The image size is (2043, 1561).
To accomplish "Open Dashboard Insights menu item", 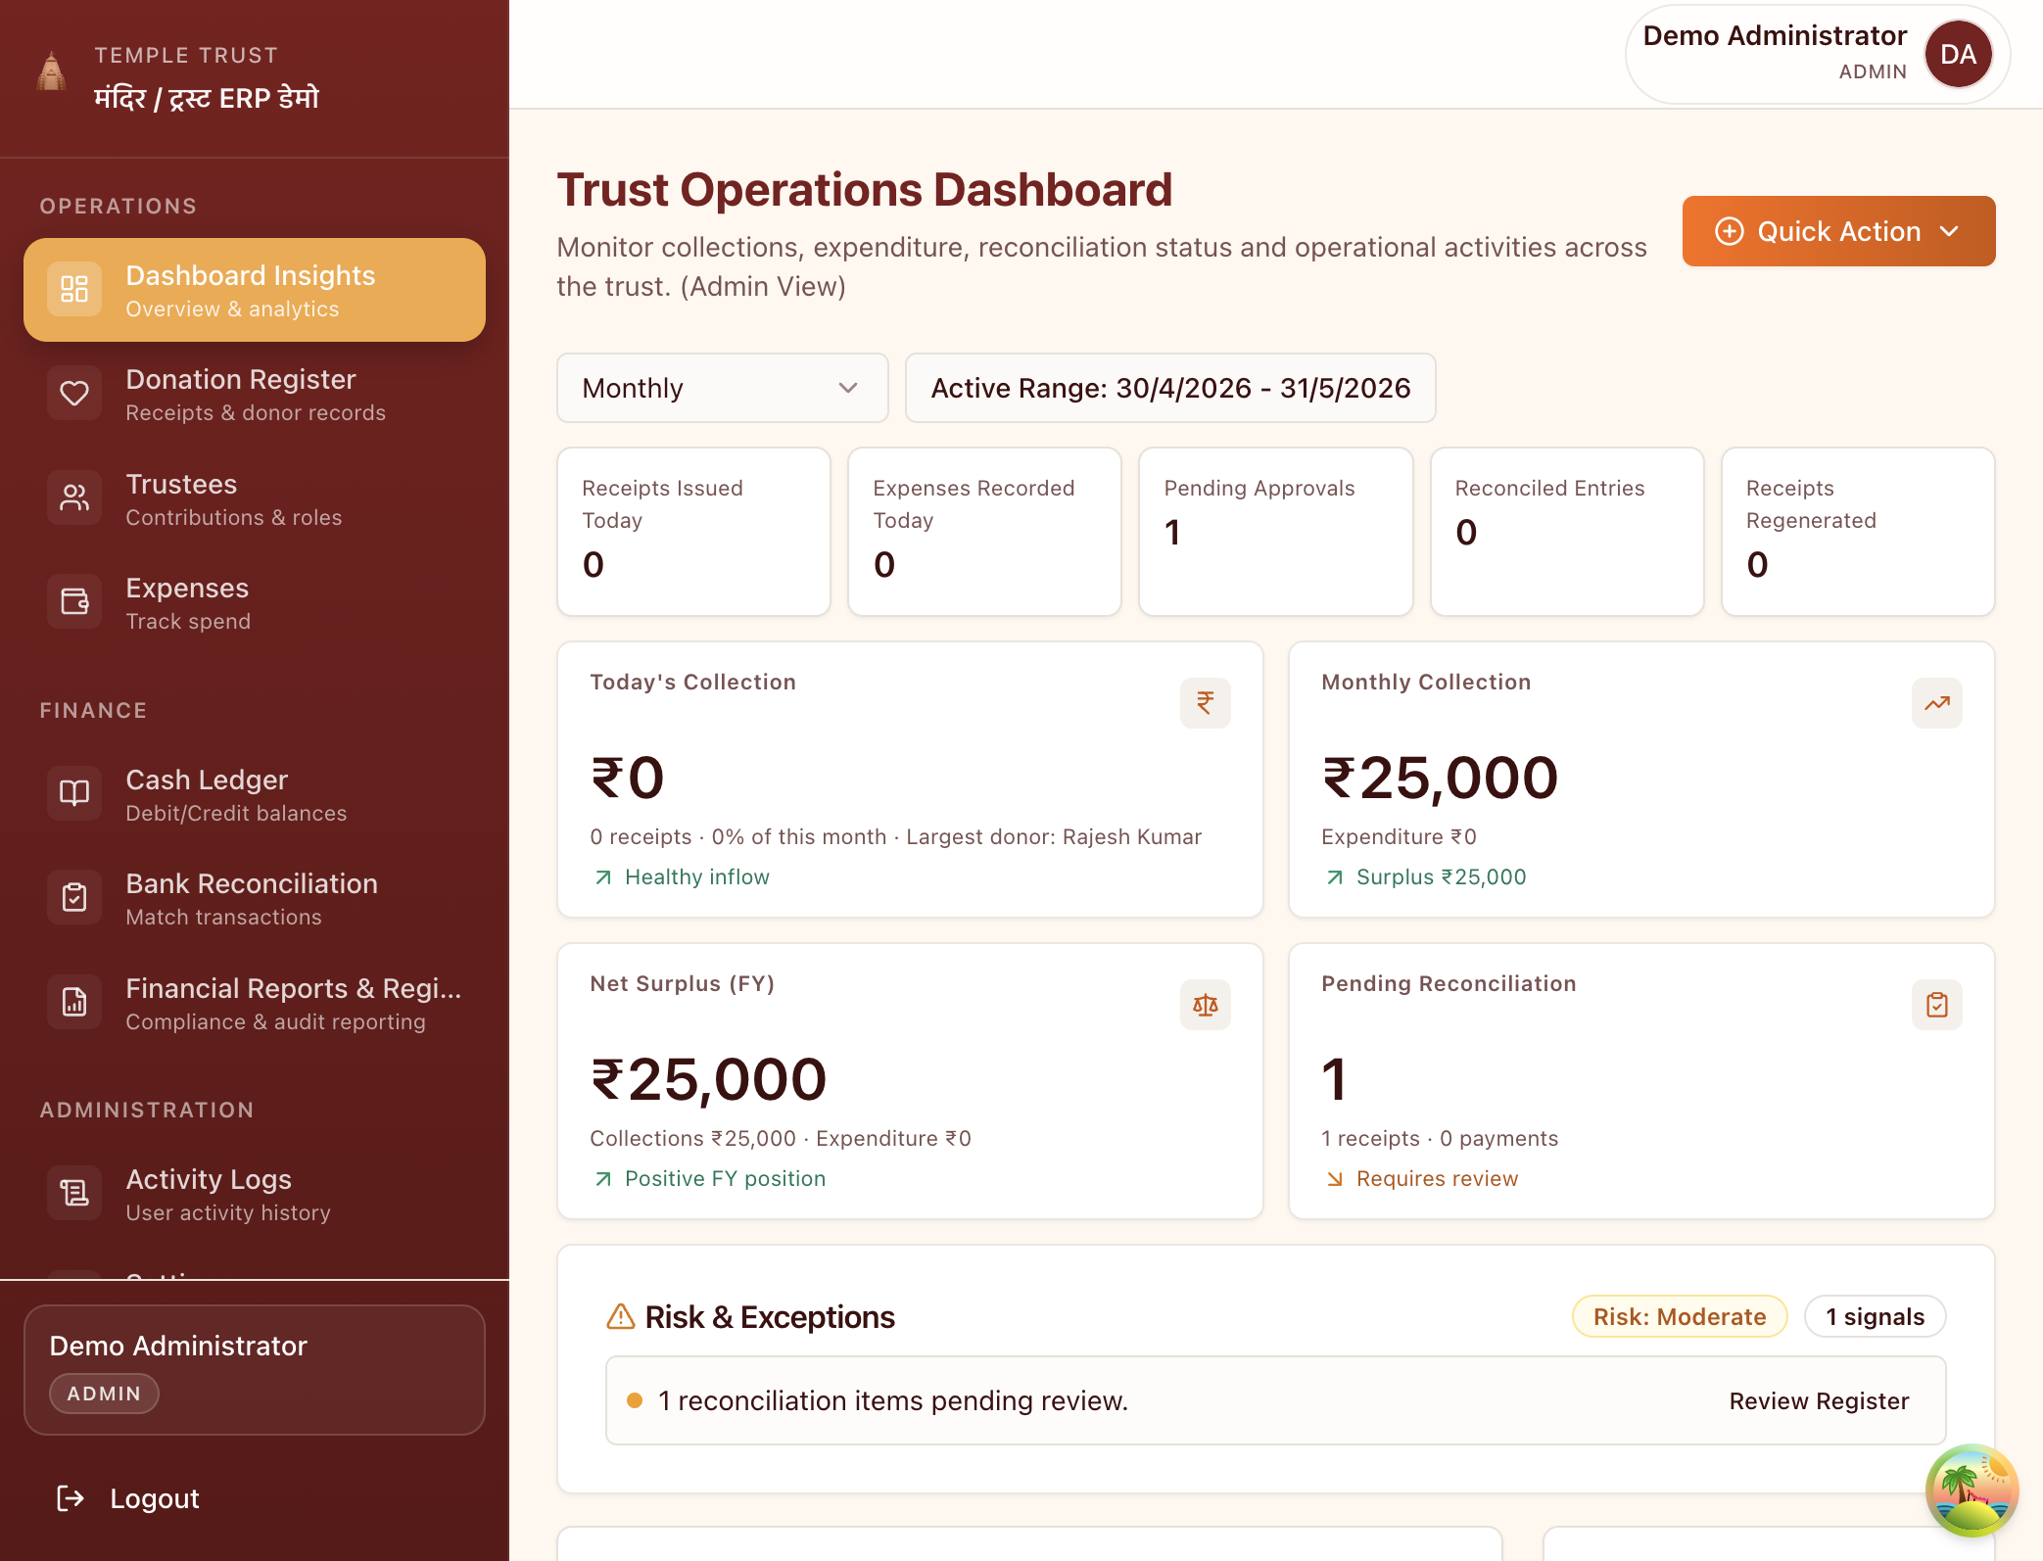I will tap(255, 290).
